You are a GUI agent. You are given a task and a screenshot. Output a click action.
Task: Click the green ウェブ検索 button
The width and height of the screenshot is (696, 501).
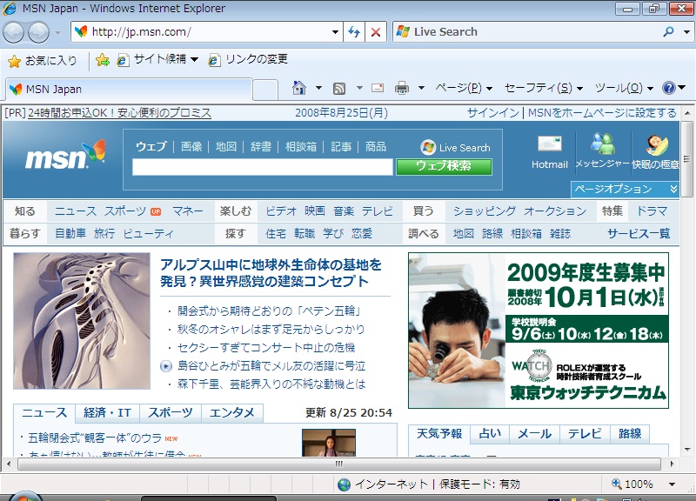[x=444, y=166]
